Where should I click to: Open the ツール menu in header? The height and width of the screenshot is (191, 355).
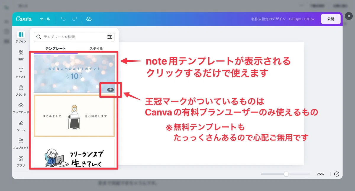coord(45,19)
